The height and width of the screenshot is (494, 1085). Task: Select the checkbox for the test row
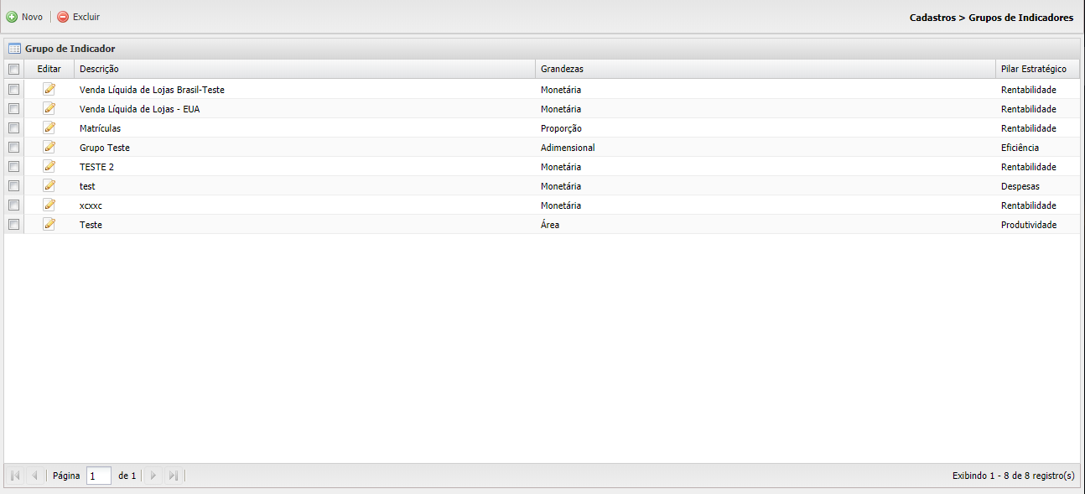click(13, 185)
